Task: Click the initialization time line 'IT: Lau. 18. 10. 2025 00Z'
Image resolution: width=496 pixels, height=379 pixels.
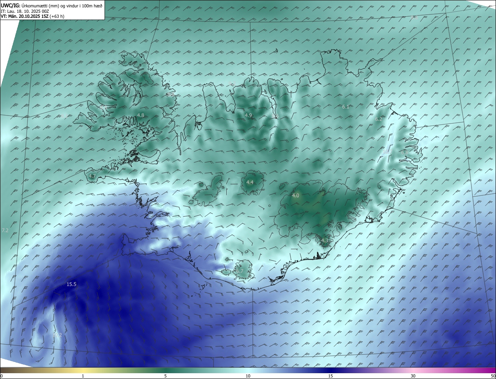Action: 25,11
